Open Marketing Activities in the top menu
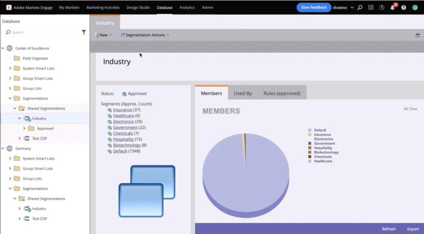The width and height of the screenshot is (424, 234). pos(103,8)
